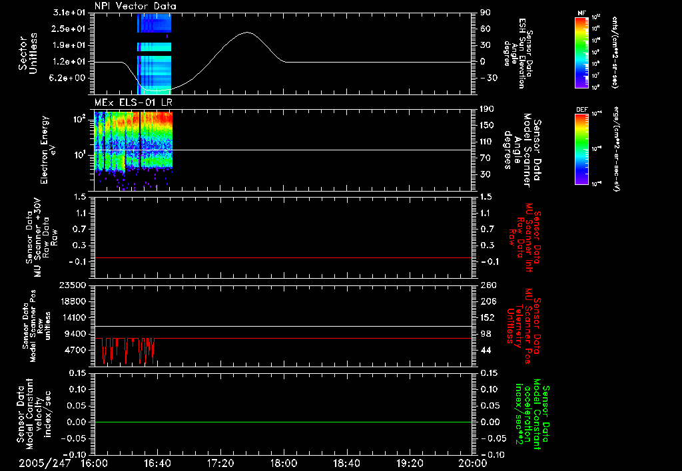Click the NF color scale bar
The width and height of the screenshot is (682, 471).
pos(582,53)
